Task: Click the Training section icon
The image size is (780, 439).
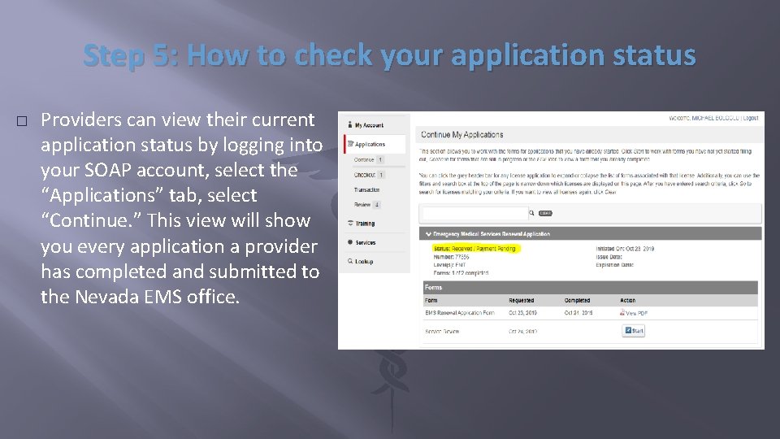Action: 350,223
